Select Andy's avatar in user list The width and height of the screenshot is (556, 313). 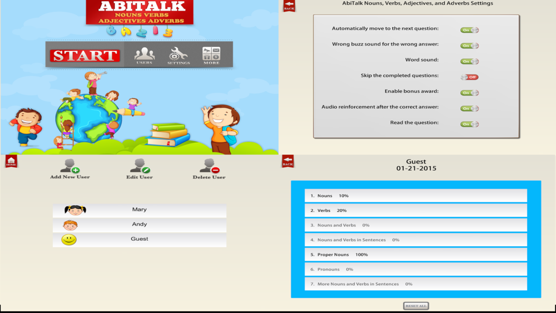pyautogui.click(x=70, y=225)
